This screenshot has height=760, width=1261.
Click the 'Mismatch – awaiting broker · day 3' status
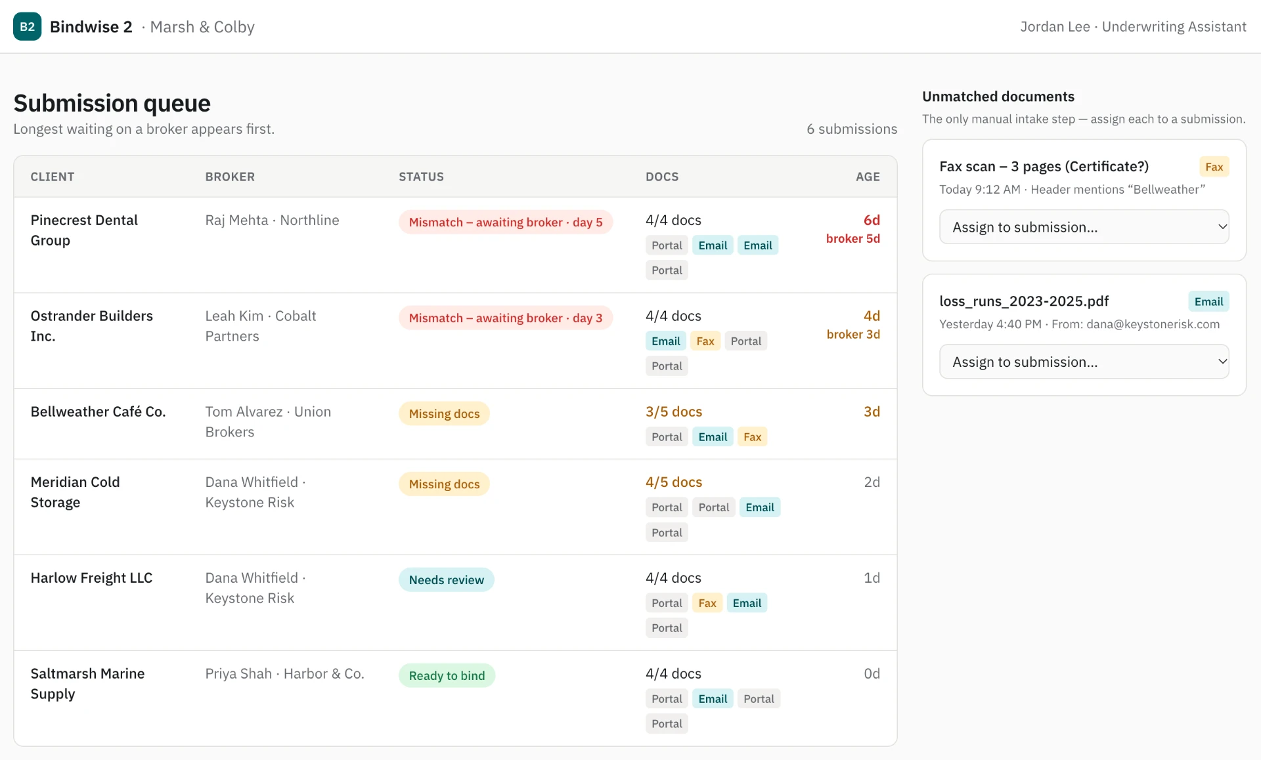[505, 318]
